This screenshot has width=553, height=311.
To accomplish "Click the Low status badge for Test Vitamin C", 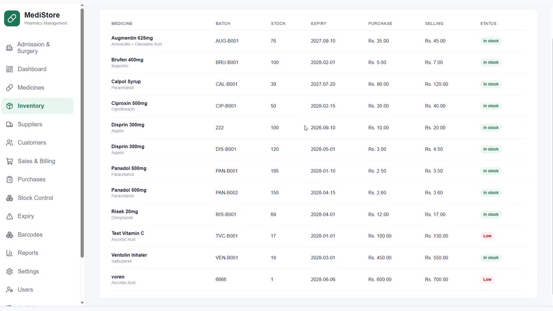I will click(x=487, y=236).
